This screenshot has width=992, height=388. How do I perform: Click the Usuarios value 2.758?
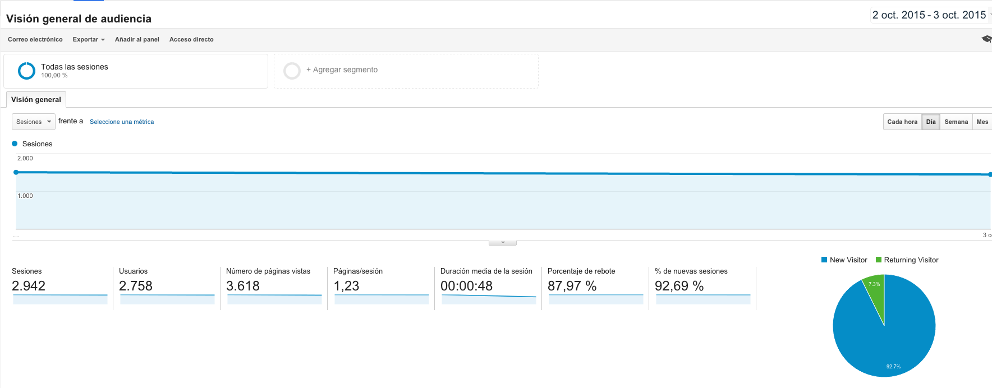pos(136,286)
